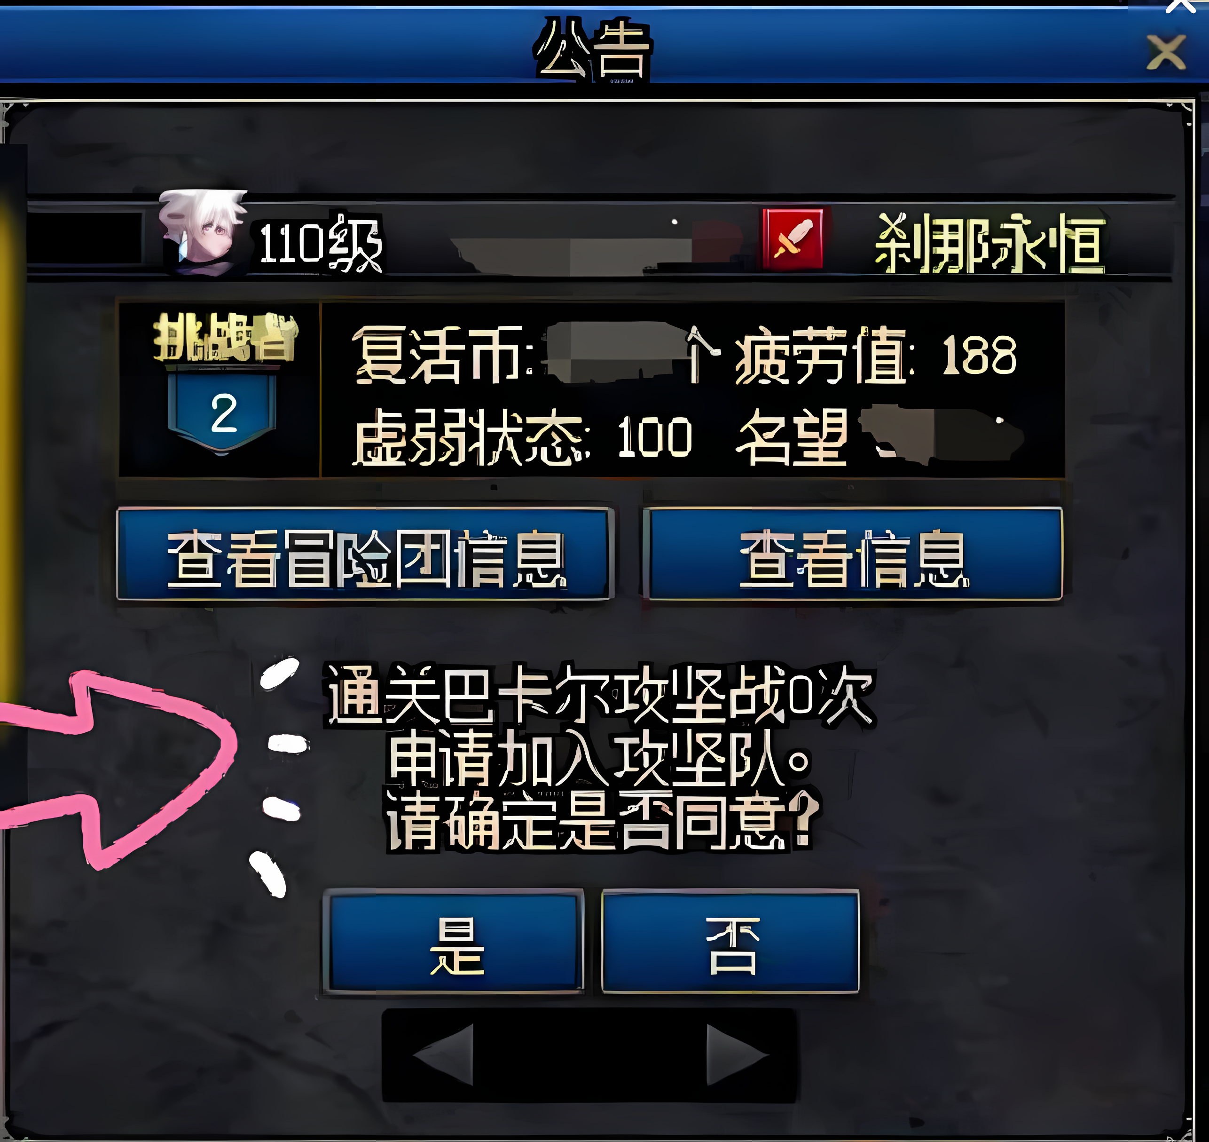Click the red sword class icon
Image resolution: width=1209 pixels, height=1142 pixels.
click(793, 239)
